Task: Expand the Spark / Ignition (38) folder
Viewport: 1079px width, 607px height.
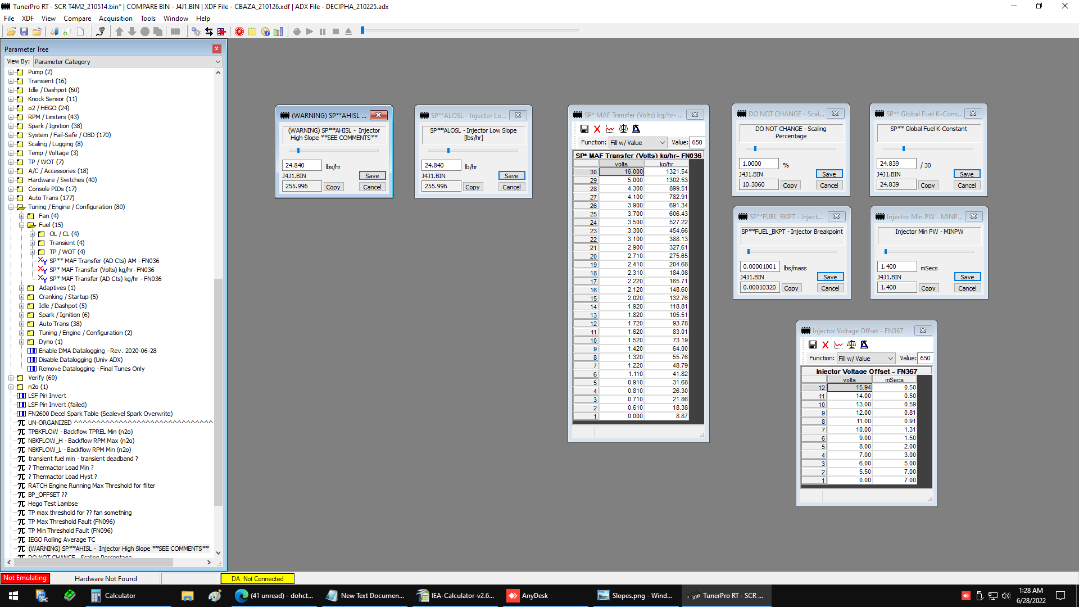Action: (11, 126)
